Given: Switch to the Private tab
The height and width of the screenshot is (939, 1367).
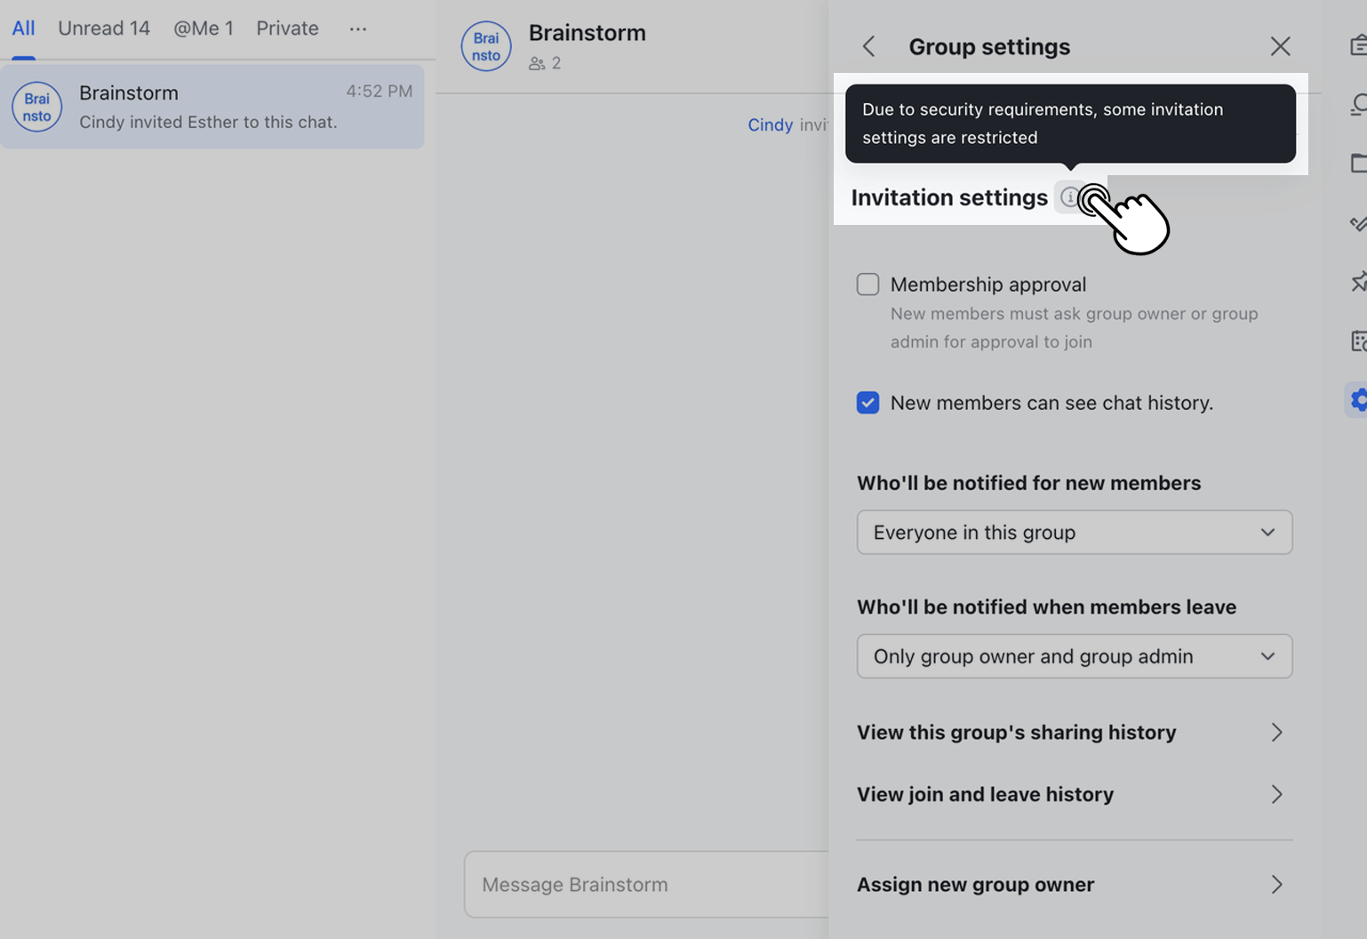Looking at the screenshot, I should click(x=287, y=28).
